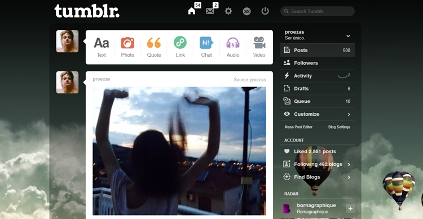Click the Following blogs person icon

click(x=287, y=163)
